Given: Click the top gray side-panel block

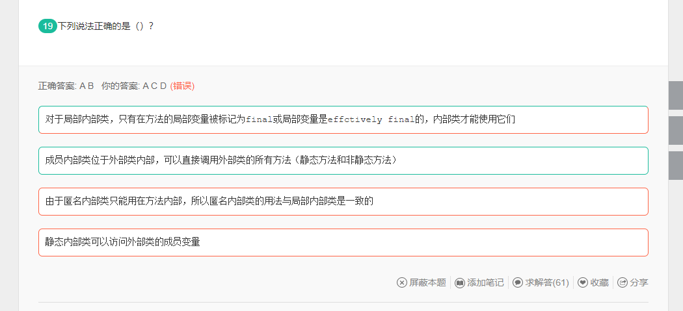Looking at the screenshot, I should click(676, 95).
